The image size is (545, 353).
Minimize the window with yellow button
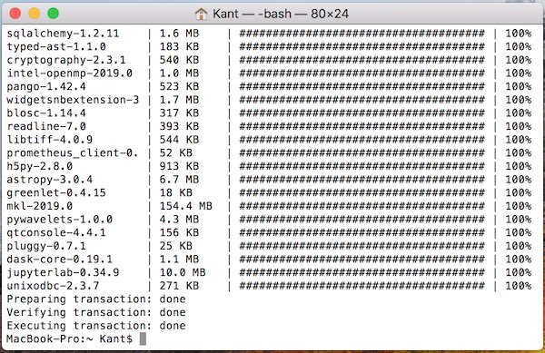pyautogui.click(x=35, y=14)
